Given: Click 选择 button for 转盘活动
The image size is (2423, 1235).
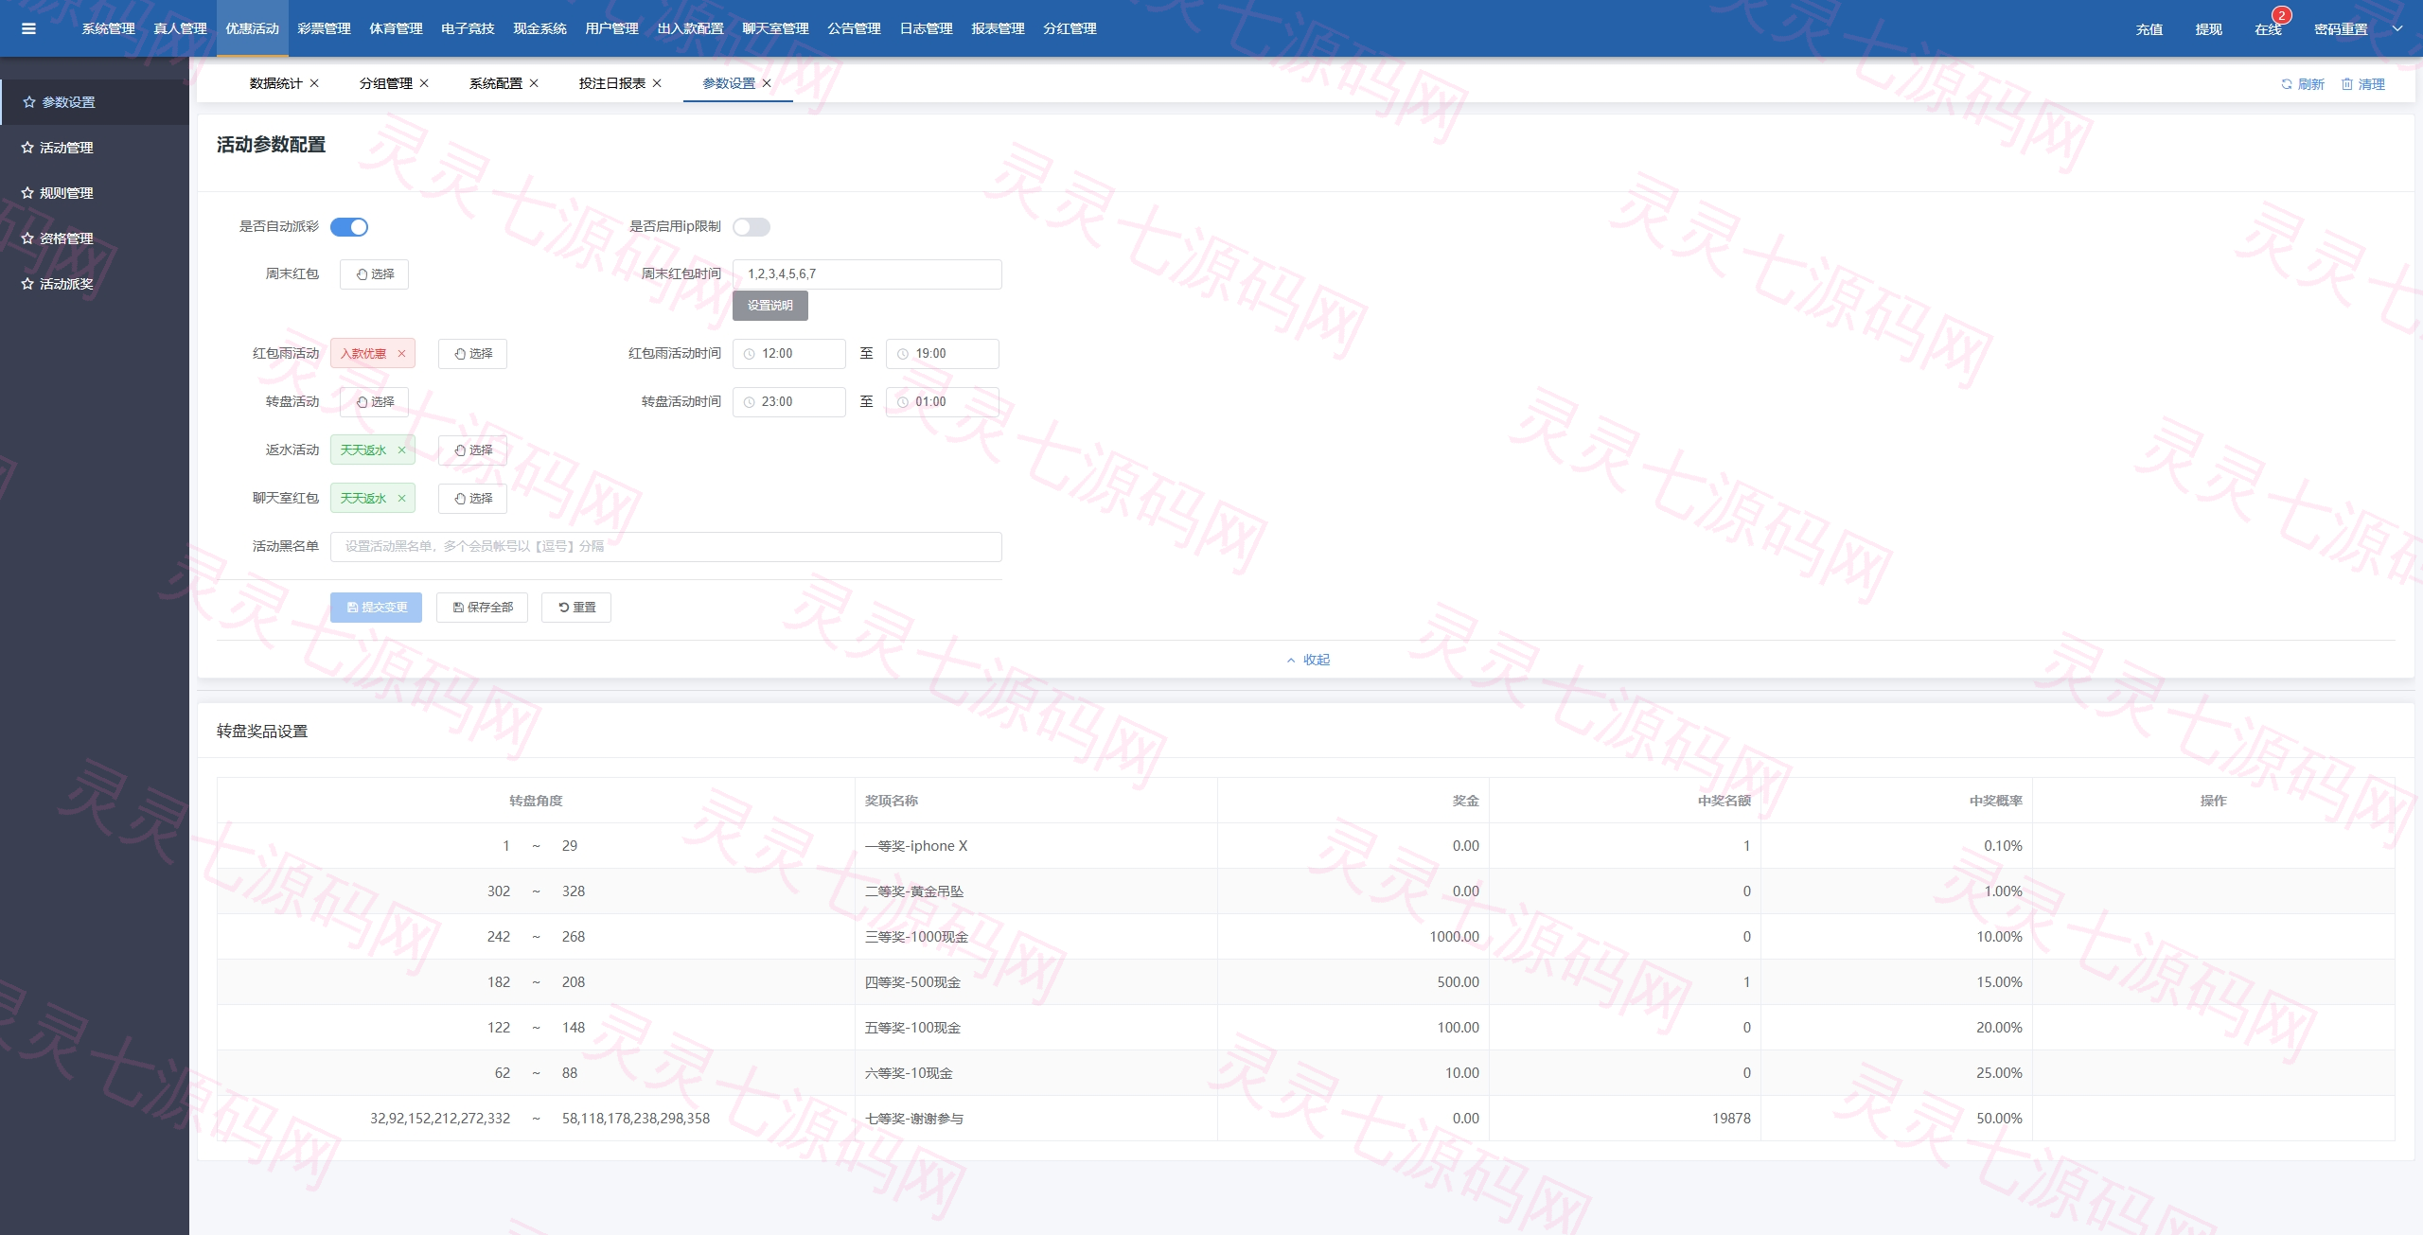Looking at the screenshot, I should [x=374, y=402].
